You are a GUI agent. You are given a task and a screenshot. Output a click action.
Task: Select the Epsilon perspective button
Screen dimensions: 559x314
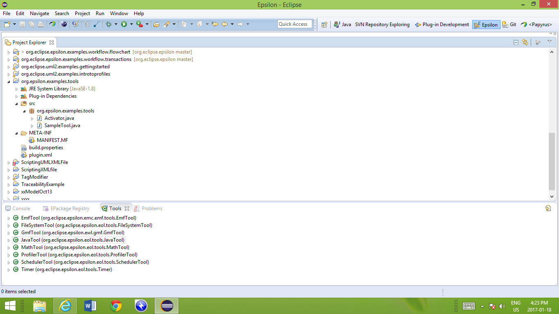pyautogui.click(x=486, y=25)
